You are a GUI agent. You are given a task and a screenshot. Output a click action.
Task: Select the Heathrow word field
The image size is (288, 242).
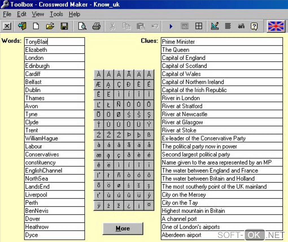coord(54,227)
